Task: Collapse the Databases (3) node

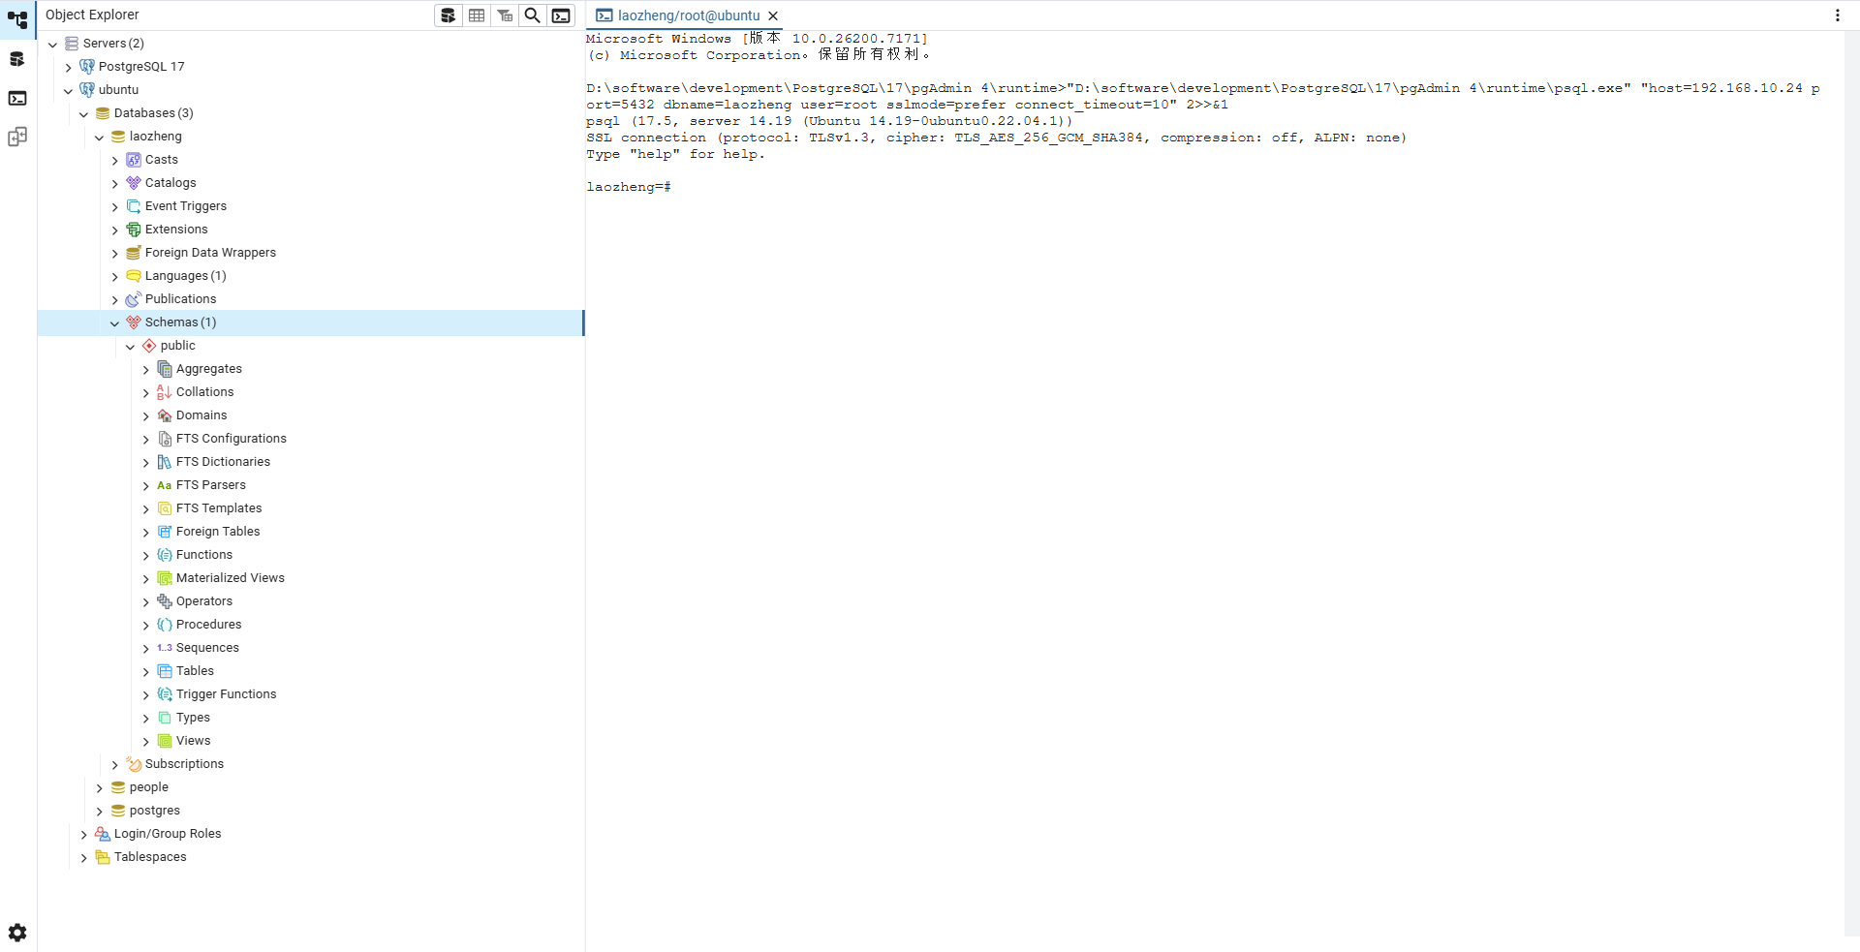Action: (x=84, y=113)
